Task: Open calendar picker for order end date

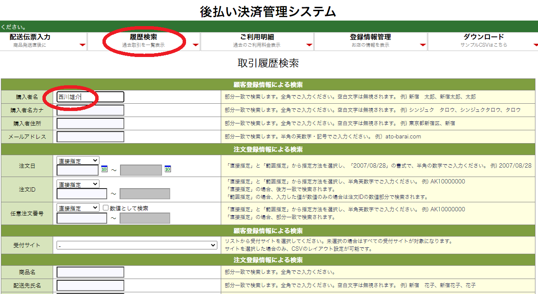Action: pyautogui.click(x=168, y=169)
